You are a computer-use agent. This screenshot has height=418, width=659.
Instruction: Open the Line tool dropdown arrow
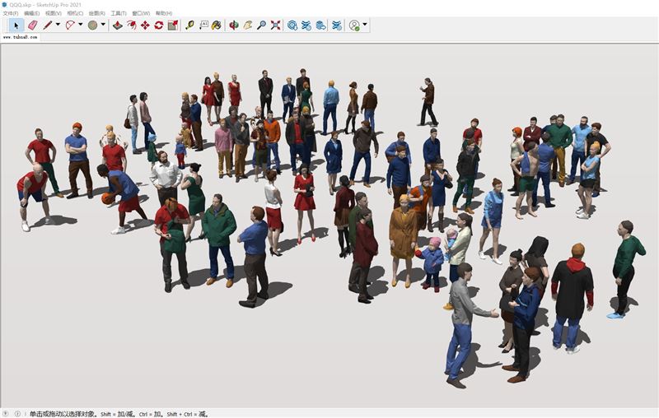[58, 25]
